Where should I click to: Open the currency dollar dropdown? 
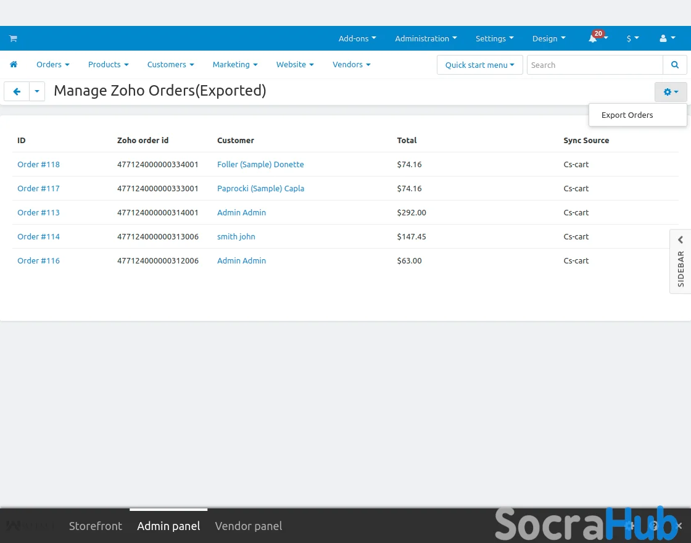632,38
